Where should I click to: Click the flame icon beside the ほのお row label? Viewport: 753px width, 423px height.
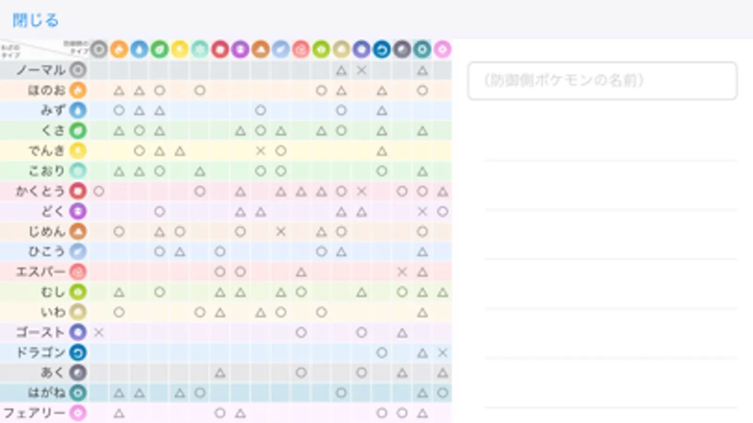pos(78,90)
